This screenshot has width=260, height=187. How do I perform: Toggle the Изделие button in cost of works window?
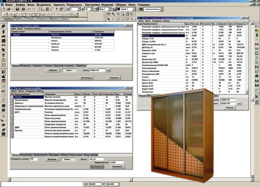coord(52,159)
